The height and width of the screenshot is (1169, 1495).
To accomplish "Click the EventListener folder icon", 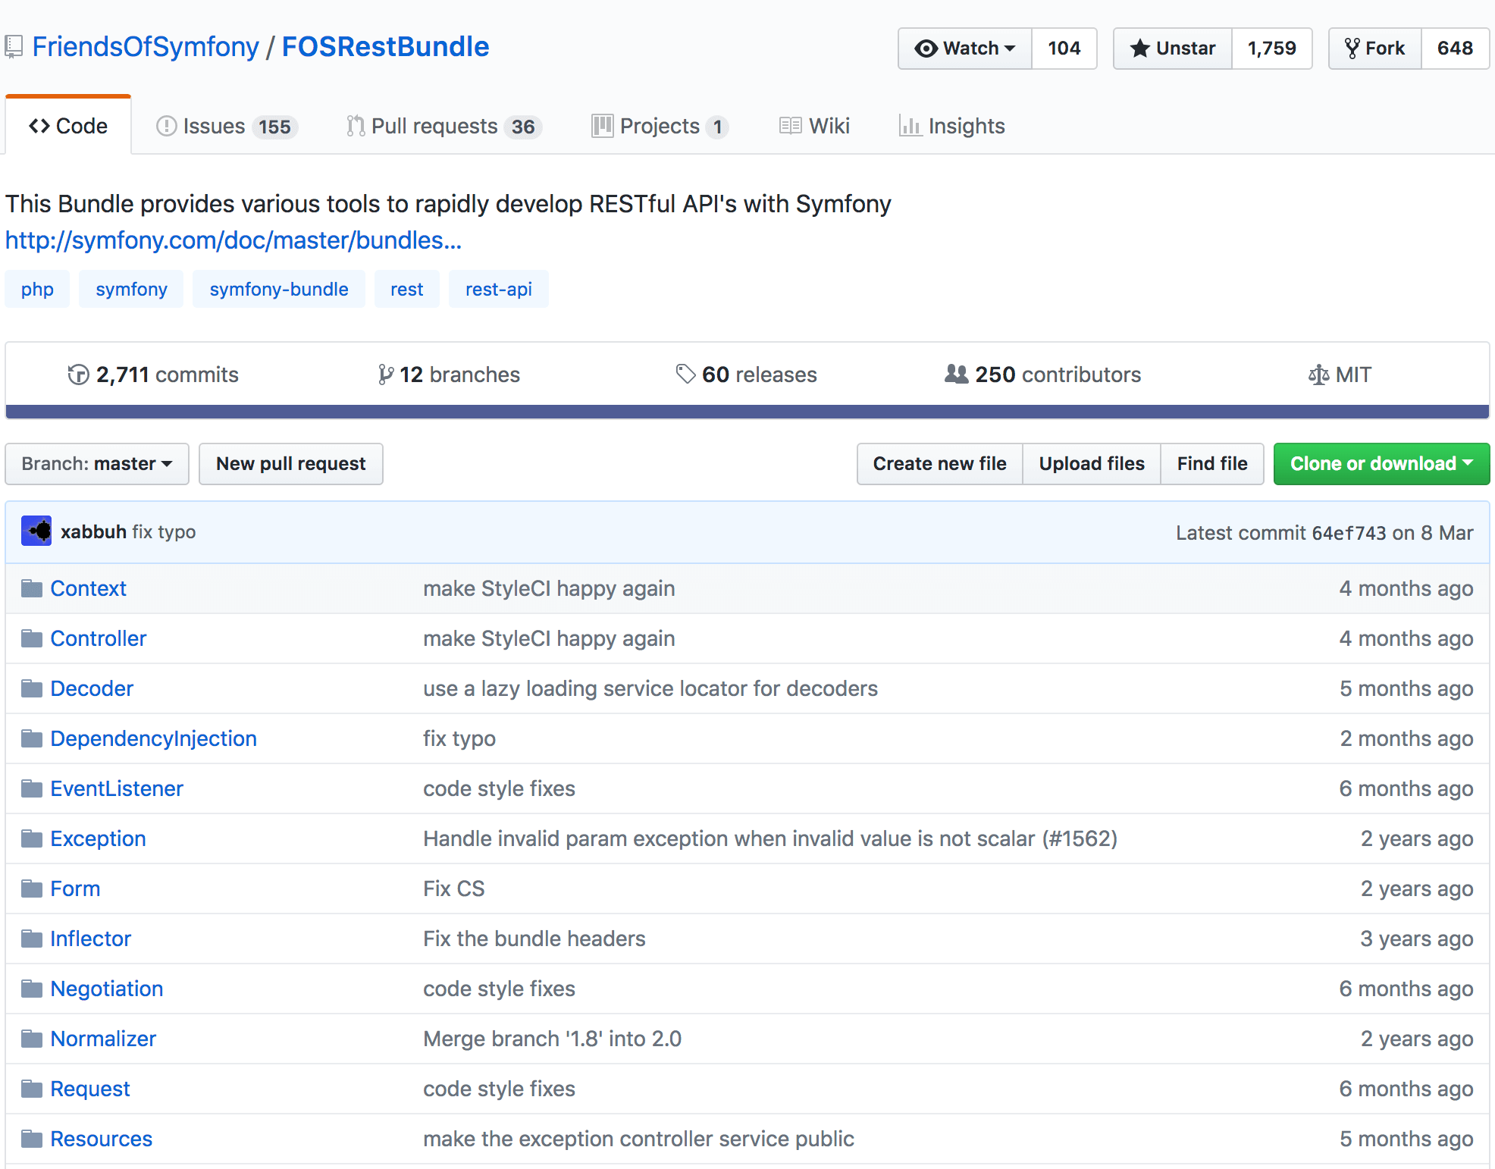I will click(32, 788).
